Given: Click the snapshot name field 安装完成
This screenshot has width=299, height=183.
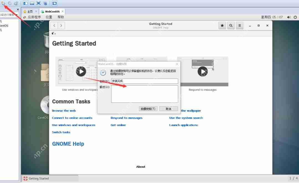Looking at the screenshot, I should [x=145, y=81].
